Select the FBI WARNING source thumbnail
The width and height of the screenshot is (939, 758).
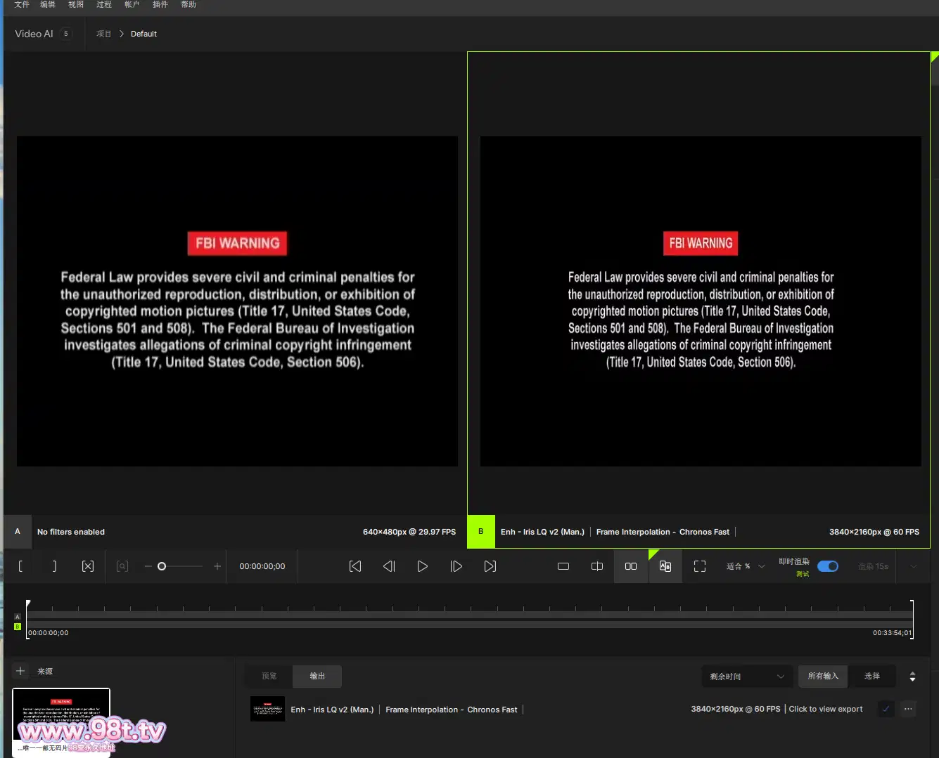(x=61, y=722)
